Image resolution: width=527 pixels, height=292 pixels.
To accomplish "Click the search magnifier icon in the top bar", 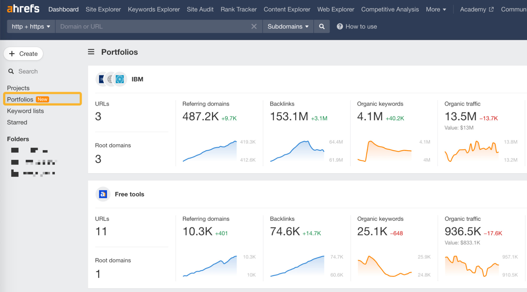I will pos(322,26).
